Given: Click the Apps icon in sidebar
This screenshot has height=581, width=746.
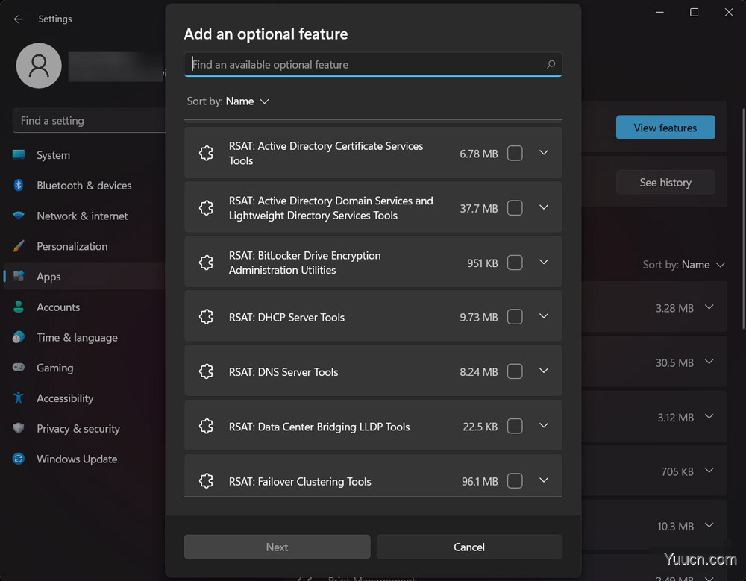Looking at the screenshot, I should tap(19, 277).
